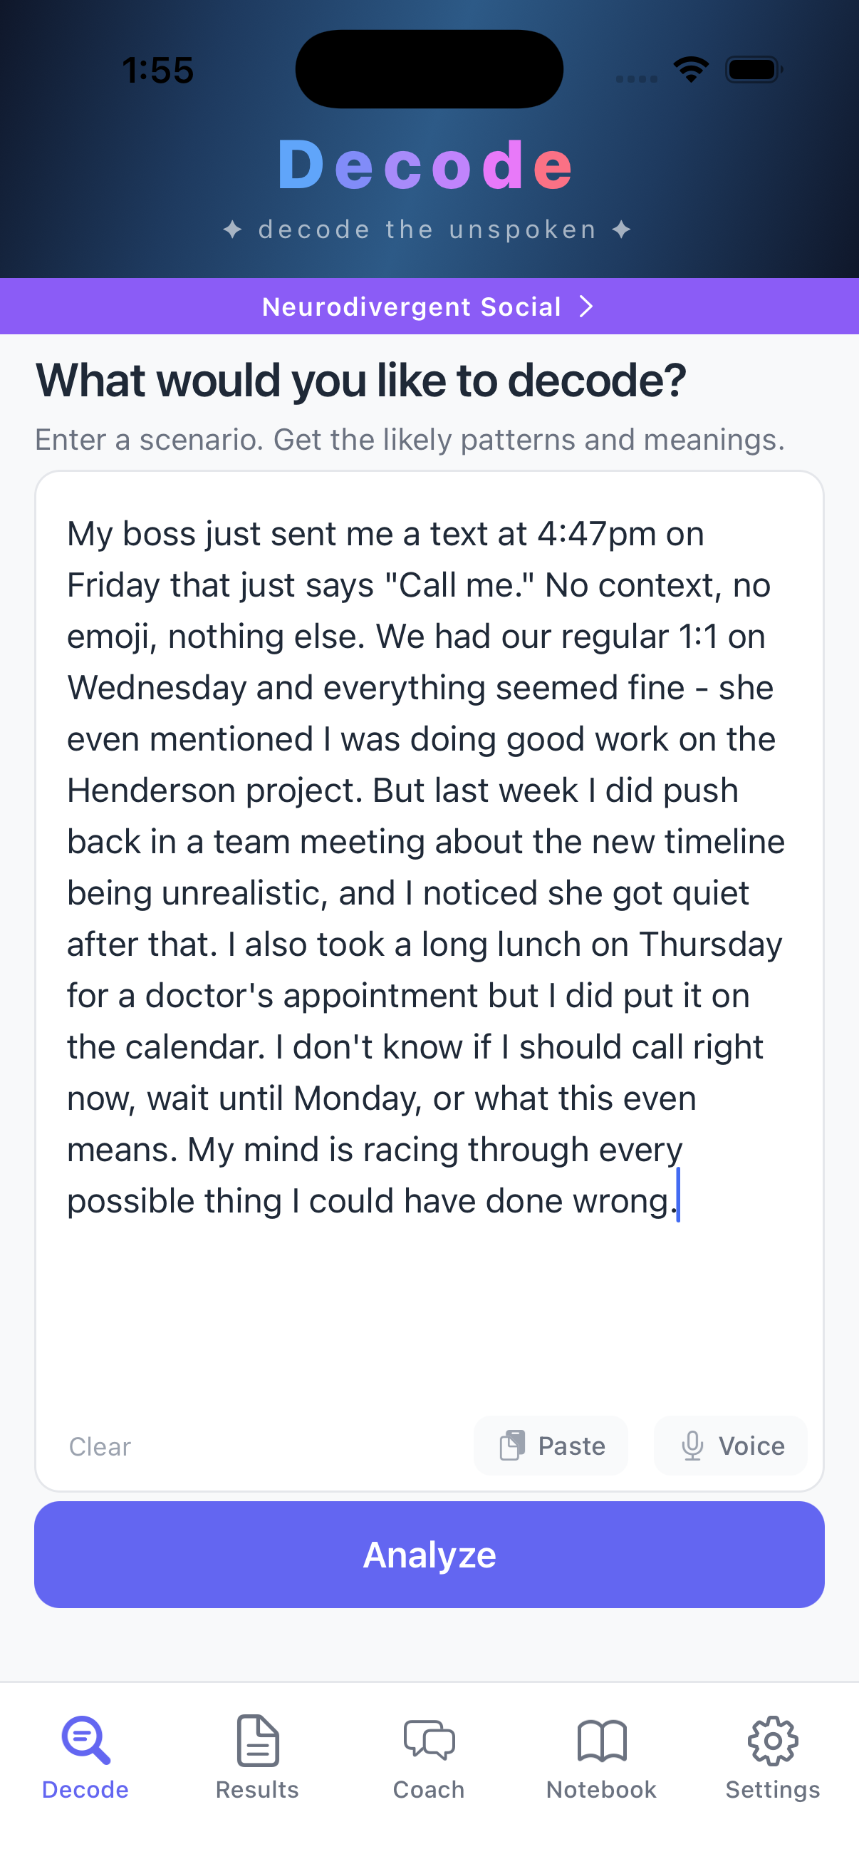Select the Notebook tab label
Screen dimensions: 859x1869
(602, 1789)
